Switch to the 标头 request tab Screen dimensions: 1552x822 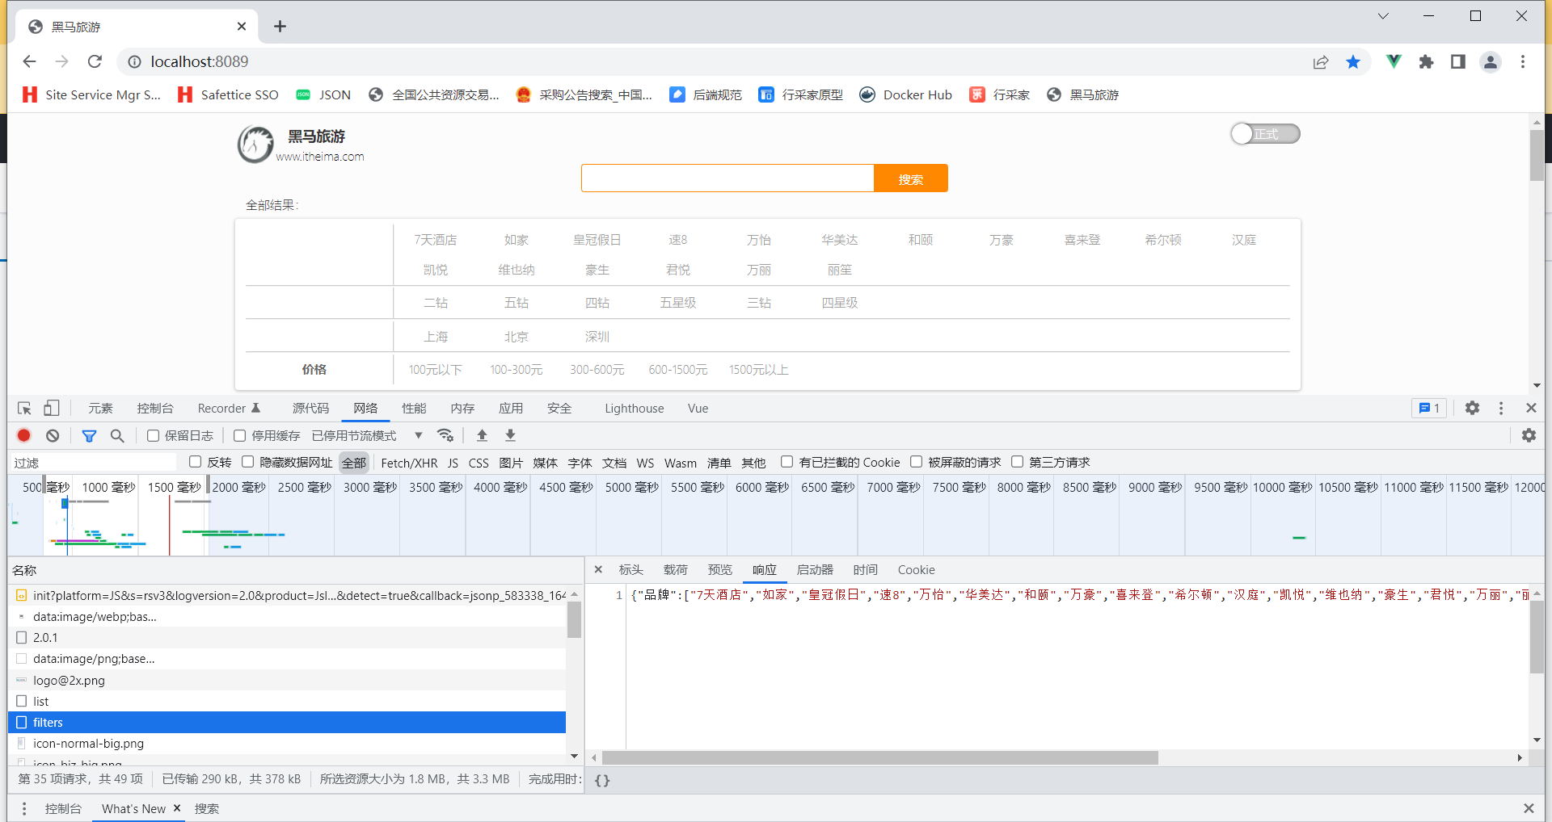630,569
